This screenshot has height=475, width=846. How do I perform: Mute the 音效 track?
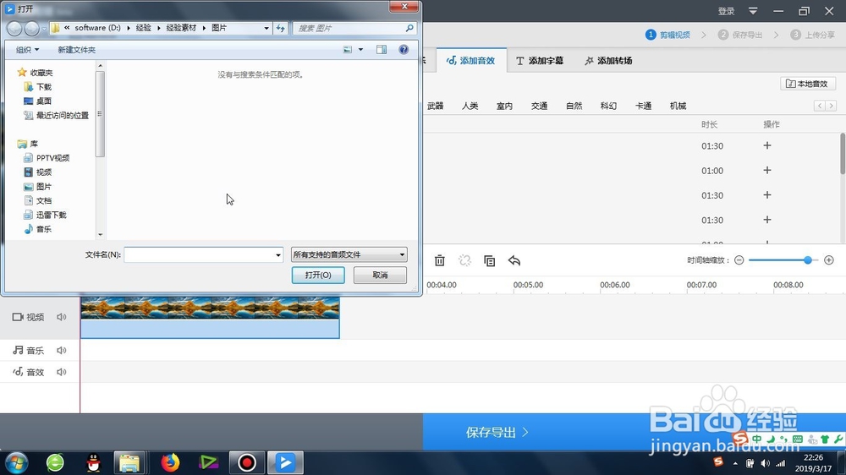click(x=62, y=372)
